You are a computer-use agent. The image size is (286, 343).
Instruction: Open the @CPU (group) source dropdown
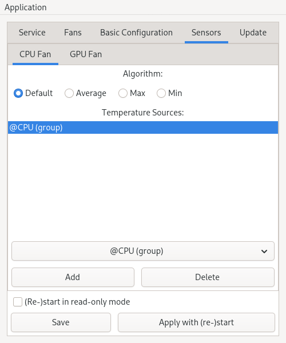(x=143, y=251)
